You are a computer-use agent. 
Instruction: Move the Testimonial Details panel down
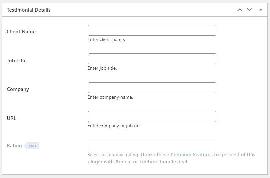[x=249, y=10]
